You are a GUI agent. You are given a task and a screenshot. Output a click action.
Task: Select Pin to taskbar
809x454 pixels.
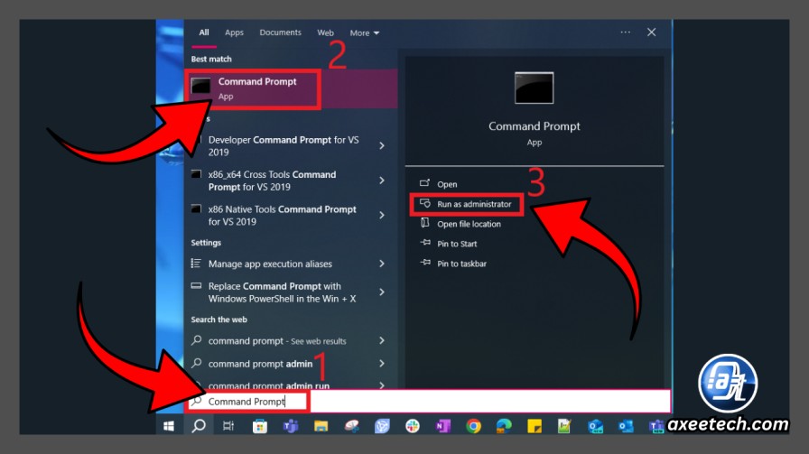tap(461, 264)
